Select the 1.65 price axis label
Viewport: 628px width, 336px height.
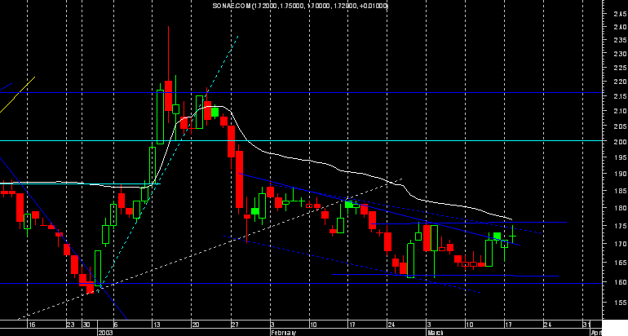tap(620, 263)
